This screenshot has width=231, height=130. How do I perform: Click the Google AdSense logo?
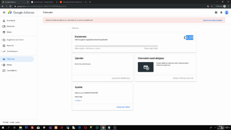click(21, 13)
